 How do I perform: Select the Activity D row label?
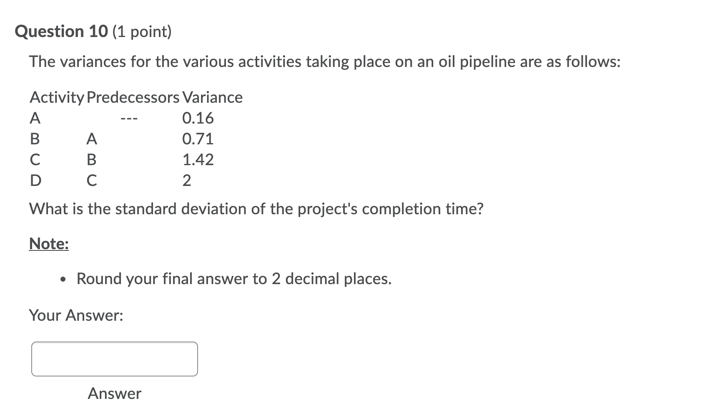point(36,180)
